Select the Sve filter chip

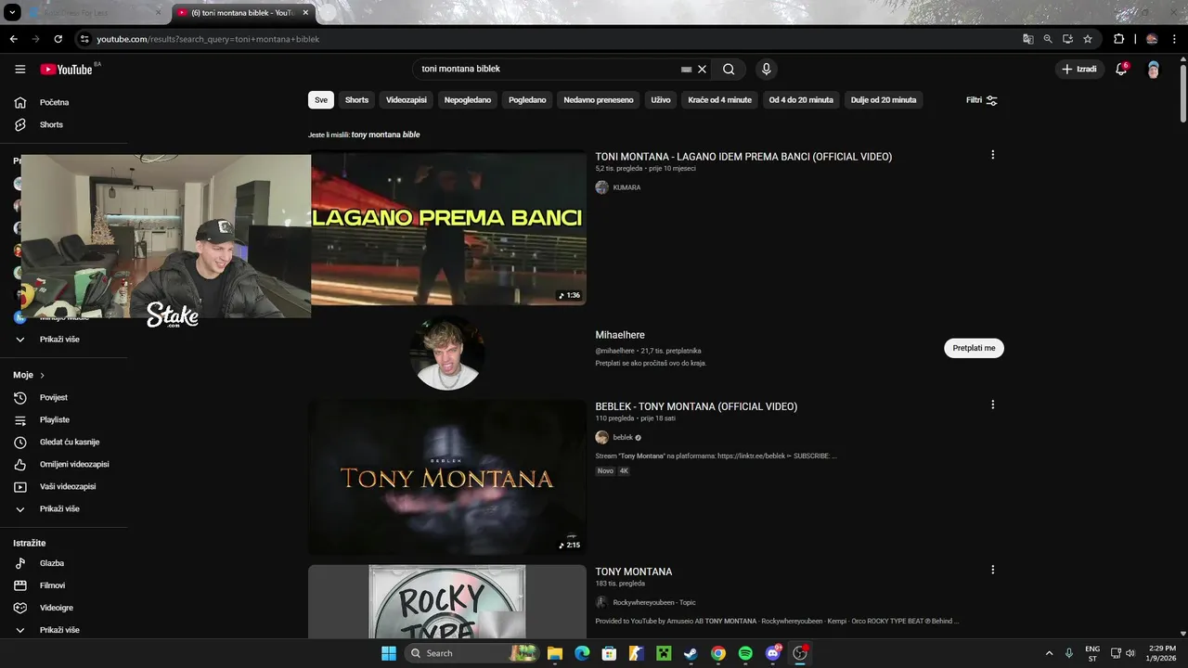(x=321, y=100)
